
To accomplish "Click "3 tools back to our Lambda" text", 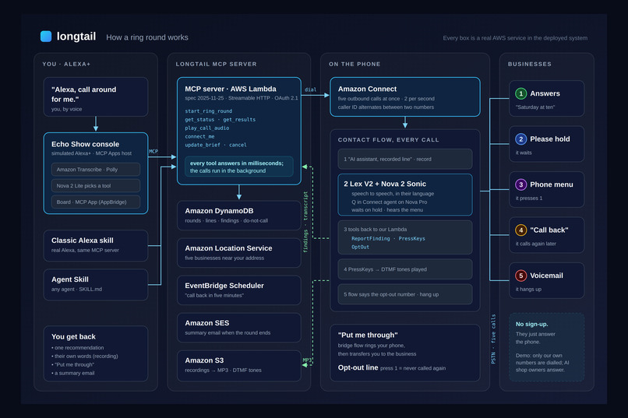I will click(x=375, y=229).
